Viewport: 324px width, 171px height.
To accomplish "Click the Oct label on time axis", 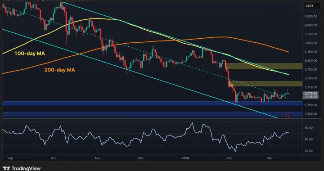I will (53, 158).
